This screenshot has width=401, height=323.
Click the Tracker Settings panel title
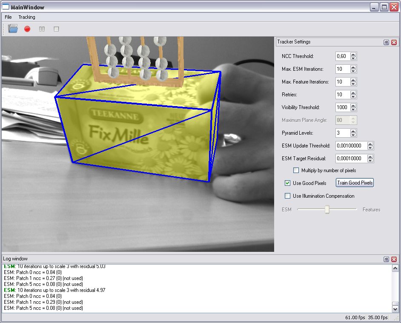(x=294, y=42)
